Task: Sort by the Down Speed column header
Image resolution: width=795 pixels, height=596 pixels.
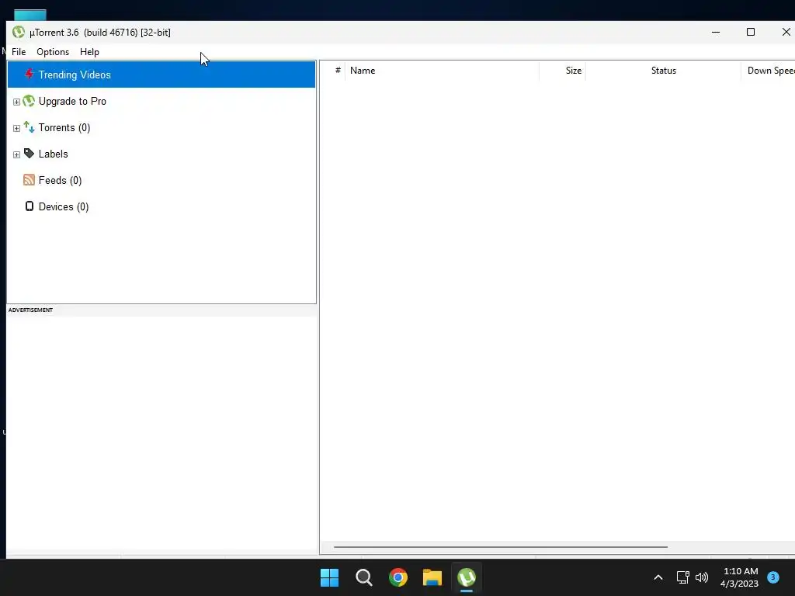Action: click(768, 71)
